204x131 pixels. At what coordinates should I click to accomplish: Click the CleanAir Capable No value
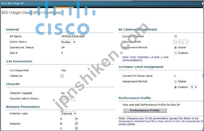(63, 93)
